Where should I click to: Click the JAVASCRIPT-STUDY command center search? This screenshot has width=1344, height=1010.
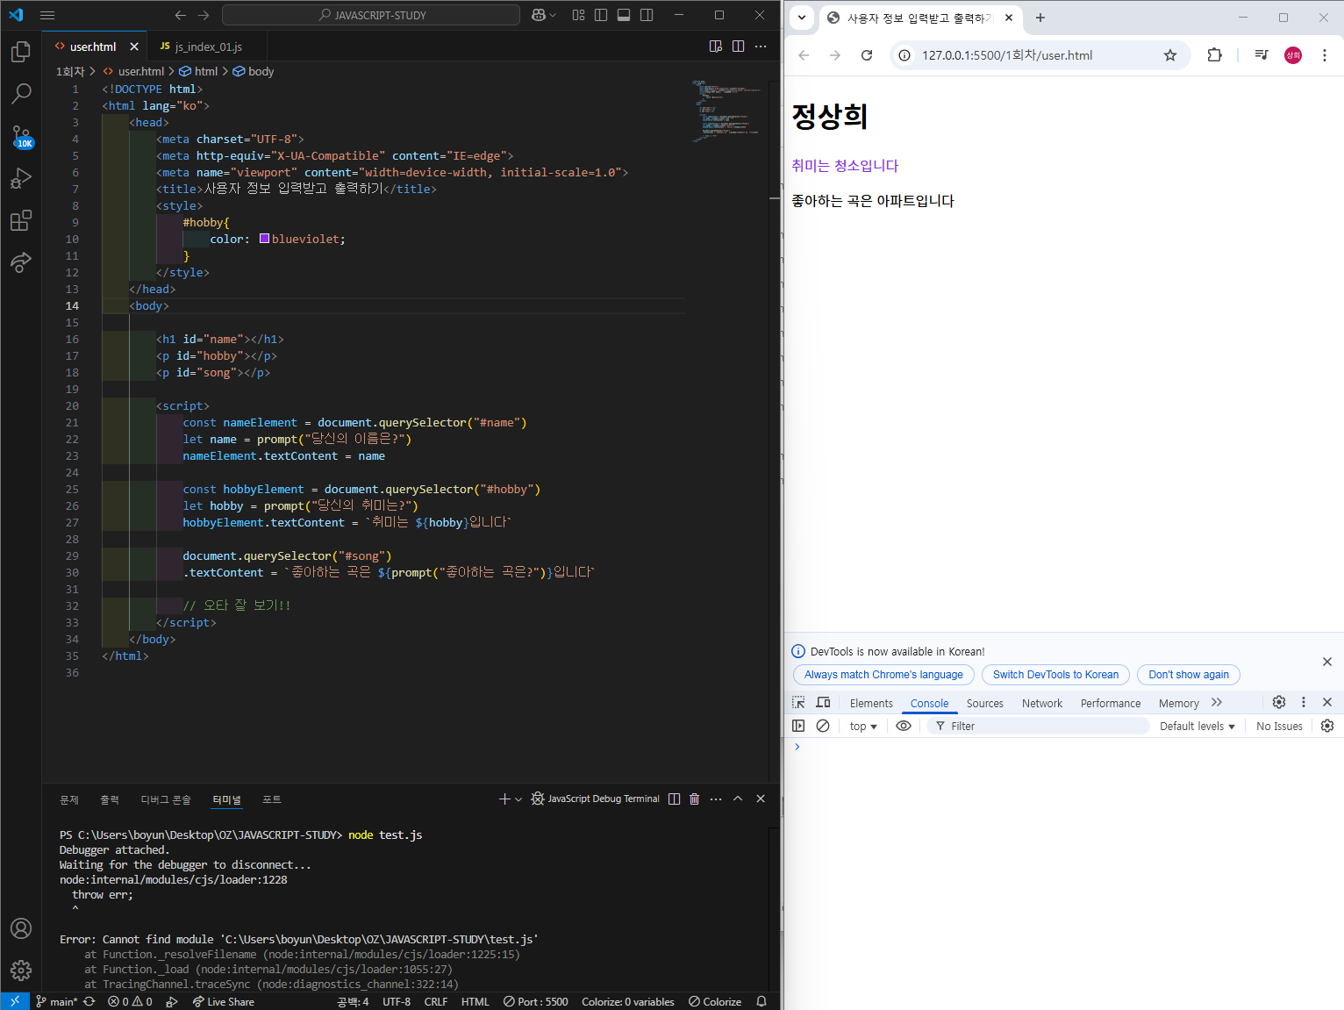click(371, 15)
